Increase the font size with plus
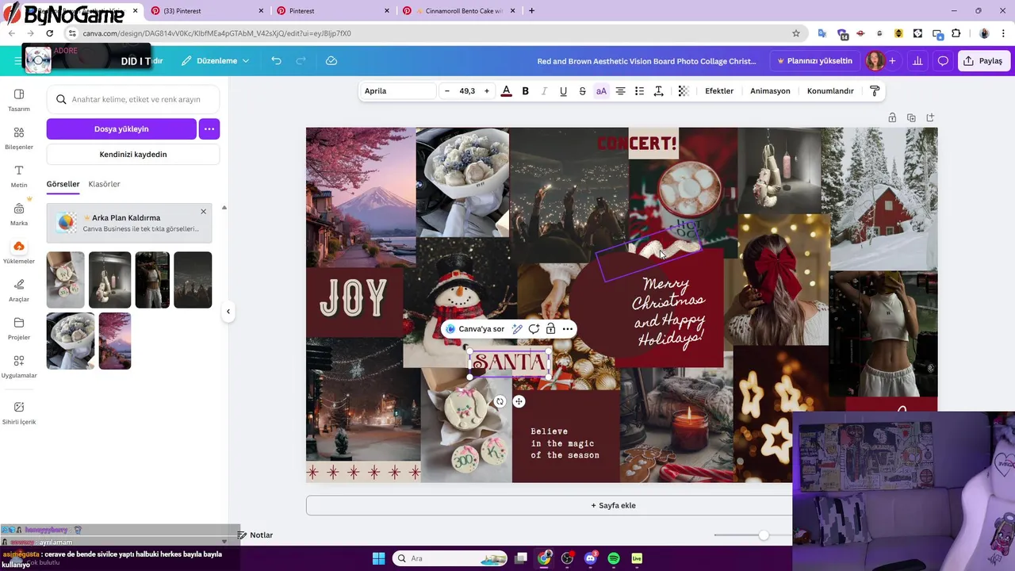 click(x=487, y=91)
